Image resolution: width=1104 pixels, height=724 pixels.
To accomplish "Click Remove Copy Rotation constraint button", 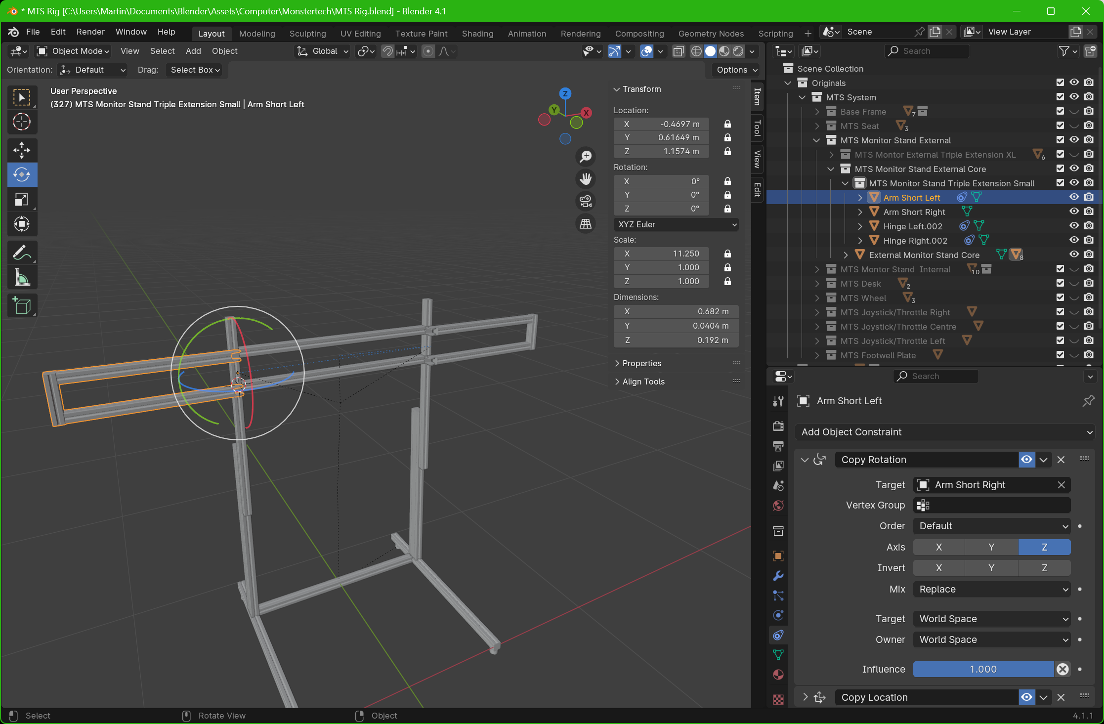I will coord(1061,459).
